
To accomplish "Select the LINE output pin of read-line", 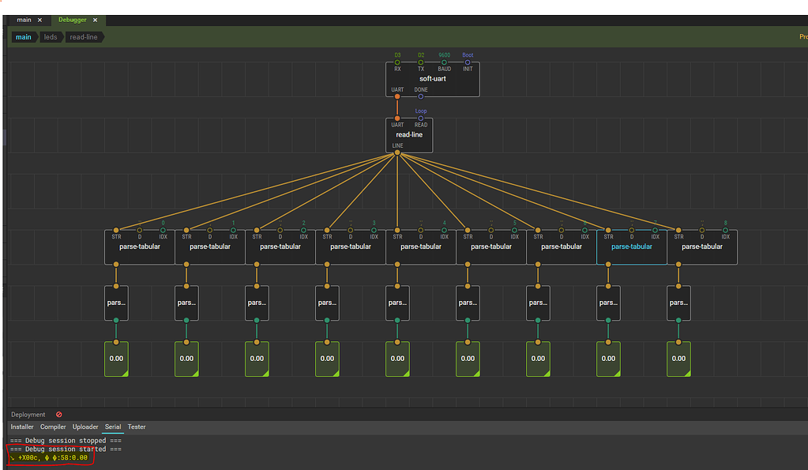I will tap(397, 153).
